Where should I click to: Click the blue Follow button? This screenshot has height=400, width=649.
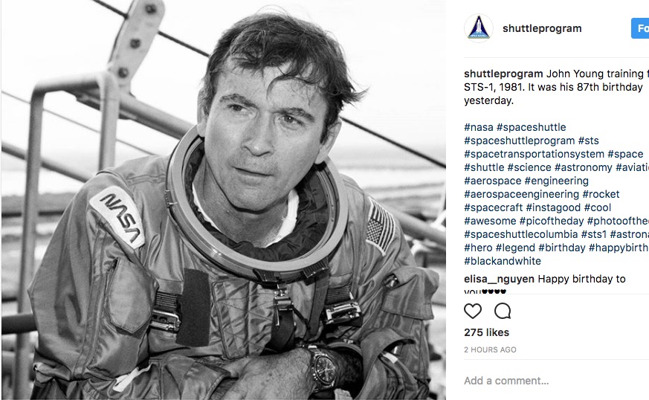pyautogui.click(x=640, y=28)
